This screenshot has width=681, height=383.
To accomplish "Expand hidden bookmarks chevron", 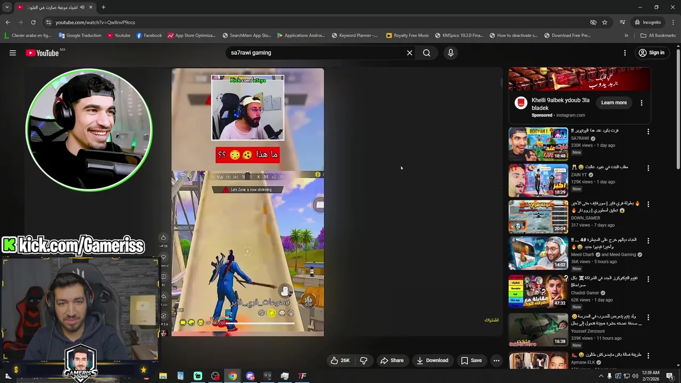I will click(626, 36).
